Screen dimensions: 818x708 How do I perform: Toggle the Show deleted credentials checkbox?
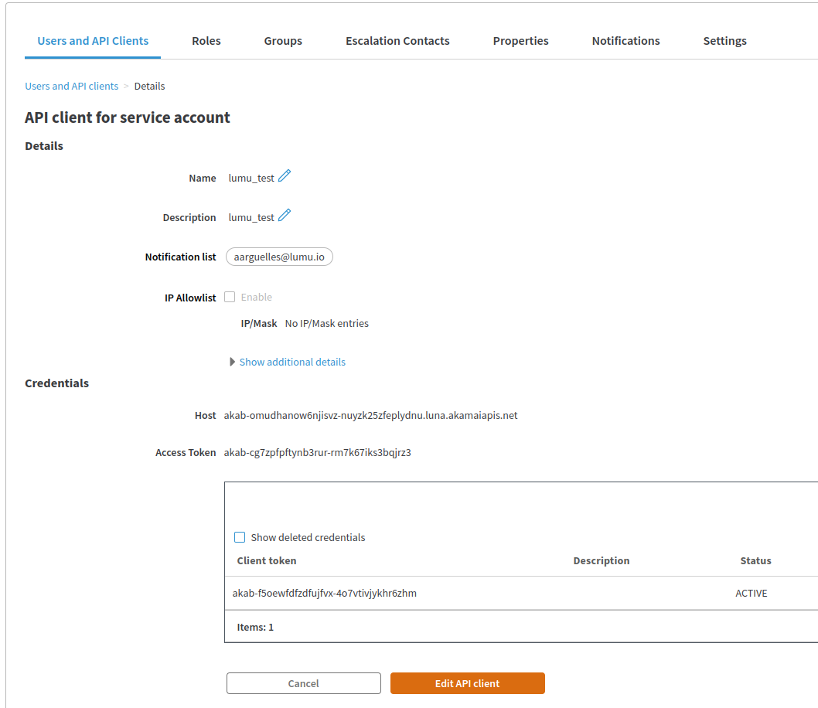click(x=240, y=537)
